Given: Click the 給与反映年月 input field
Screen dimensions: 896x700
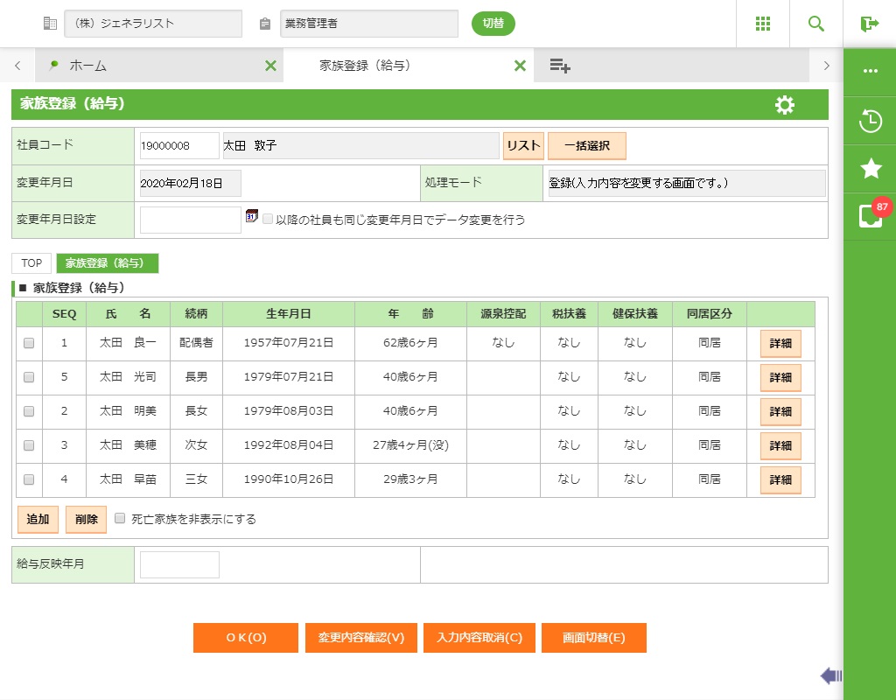Looking at the screenshot, I should pyautogui.click(x=179, y=564).
